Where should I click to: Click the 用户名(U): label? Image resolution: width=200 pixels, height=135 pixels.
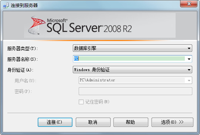click(26, 81)
